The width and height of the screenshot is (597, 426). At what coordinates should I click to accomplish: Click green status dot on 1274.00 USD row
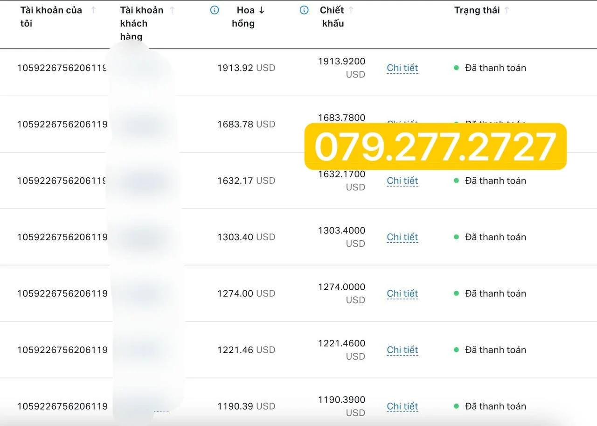click(x=456, y=293)
